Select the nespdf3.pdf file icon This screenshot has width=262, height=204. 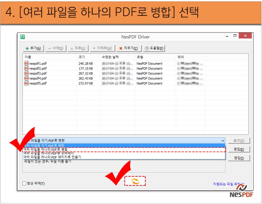tap(26, 73)
